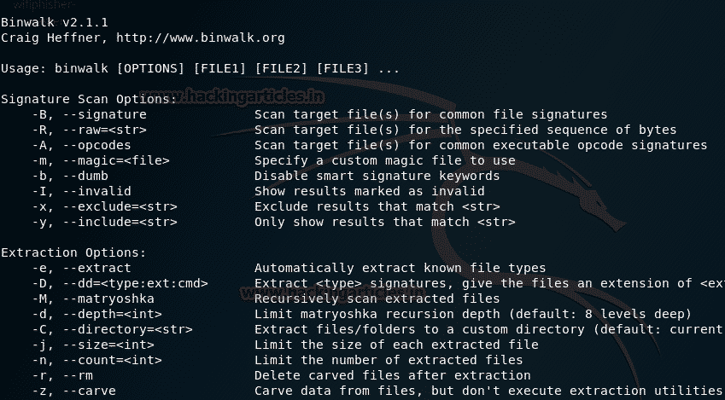
Task: Click the --extract option flag
Action: coord(100,268)
